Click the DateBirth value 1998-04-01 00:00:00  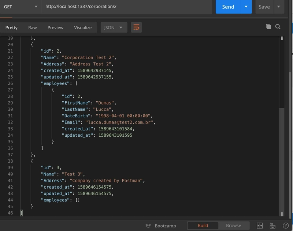tap(123, 116)
